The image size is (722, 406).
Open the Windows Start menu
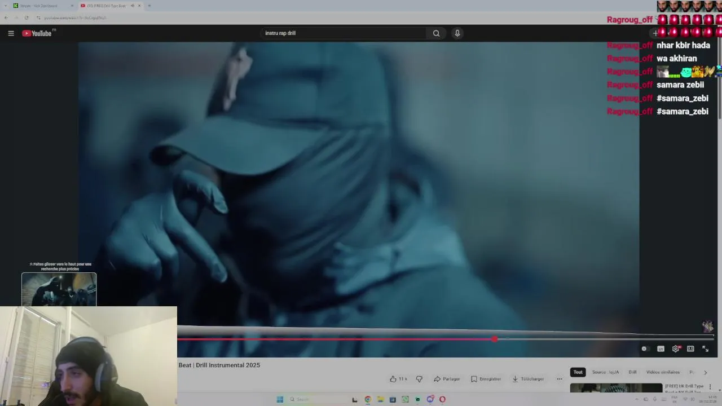coord(280,399)
